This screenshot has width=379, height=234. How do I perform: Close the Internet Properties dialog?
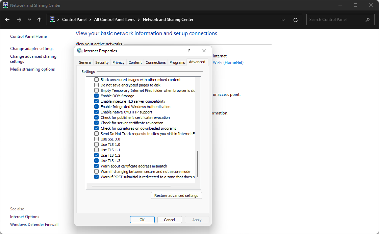click(x=204, y=51)
